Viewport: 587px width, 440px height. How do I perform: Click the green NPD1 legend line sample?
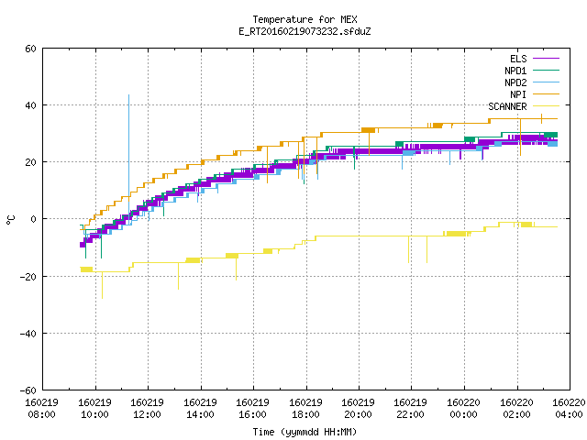tap(546, 70)
